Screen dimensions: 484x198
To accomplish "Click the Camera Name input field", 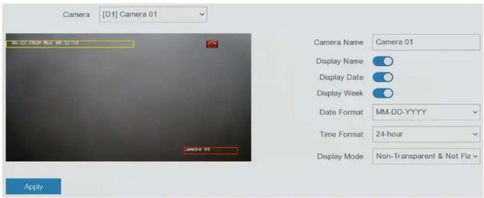I will coord(426,42).
